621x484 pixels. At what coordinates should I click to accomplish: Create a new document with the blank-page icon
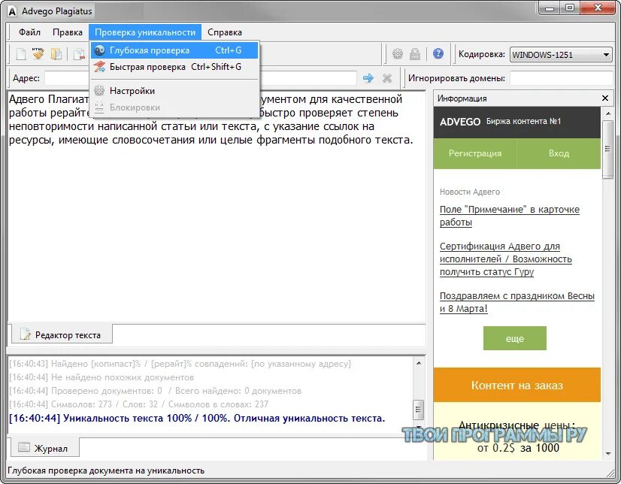tap(21, 54)
